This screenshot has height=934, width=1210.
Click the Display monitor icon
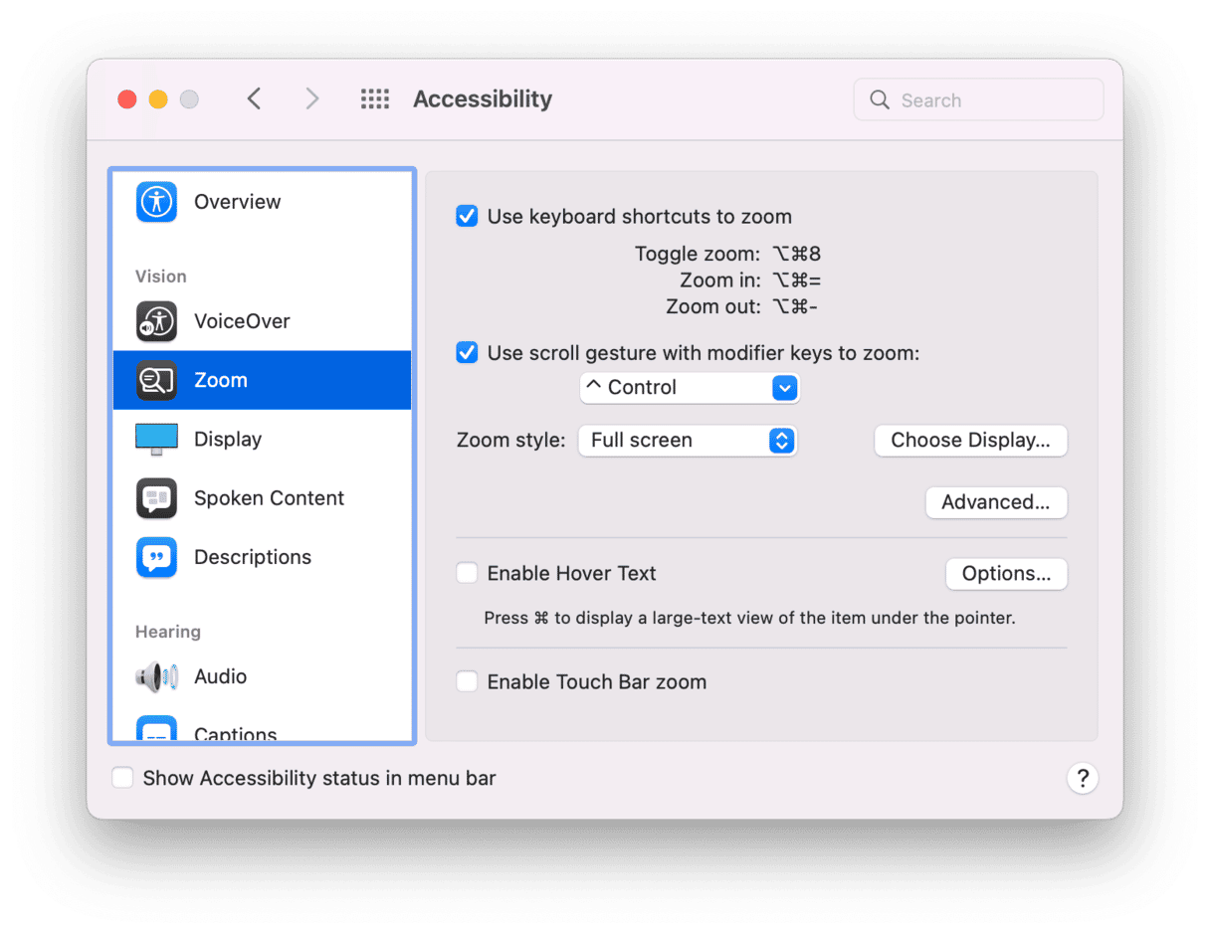156,439
